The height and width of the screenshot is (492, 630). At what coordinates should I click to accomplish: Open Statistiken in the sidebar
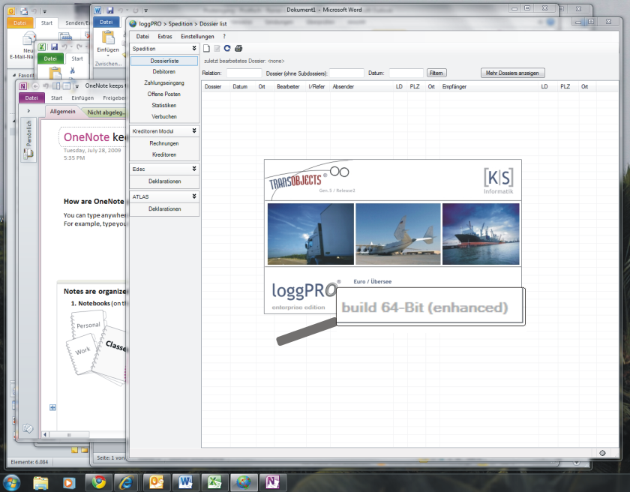(x=164, y=105)
